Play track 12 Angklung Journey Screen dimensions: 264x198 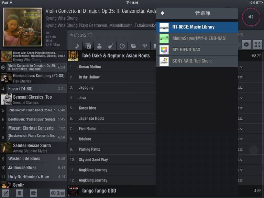(x=111, y=180)
